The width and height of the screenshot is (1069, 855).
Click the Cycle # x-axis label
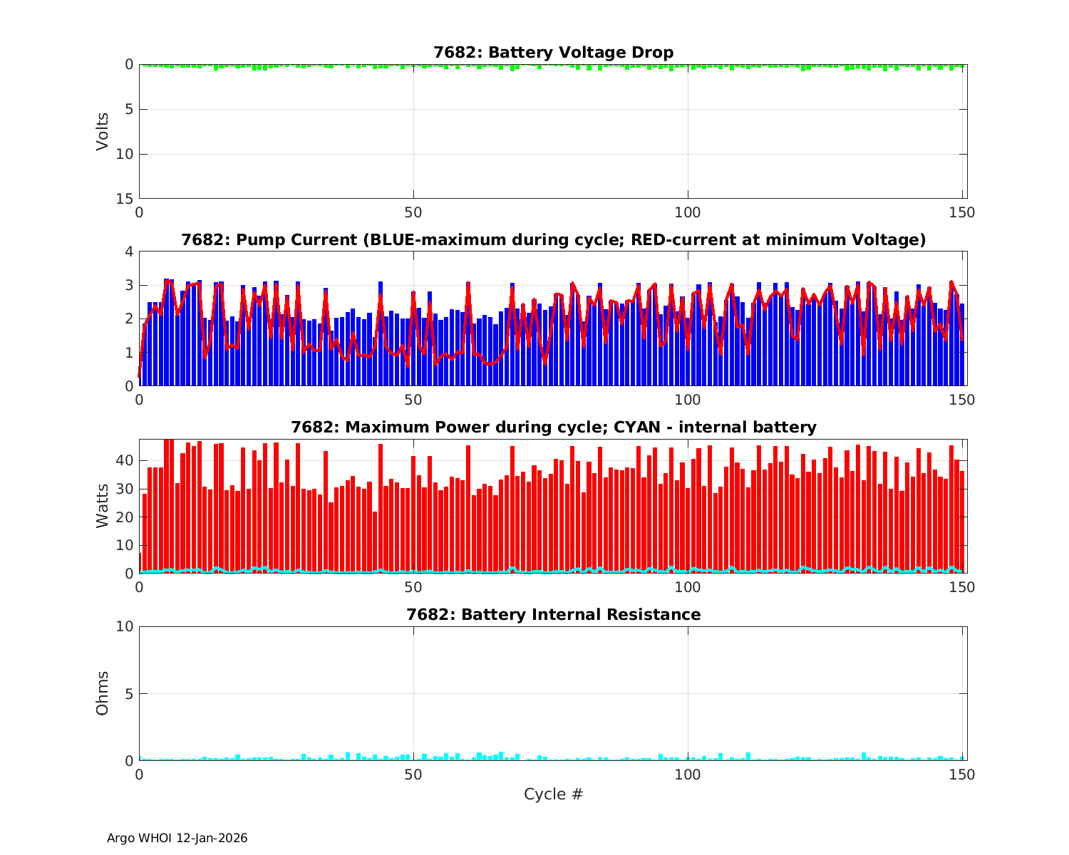[x=553, y=794]
